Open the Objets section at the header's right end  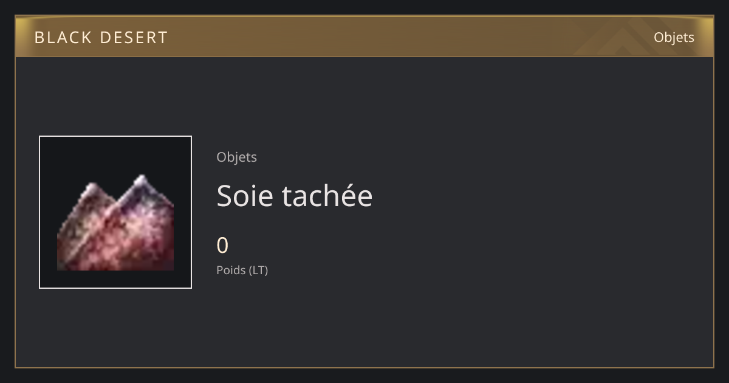(674, 38)
